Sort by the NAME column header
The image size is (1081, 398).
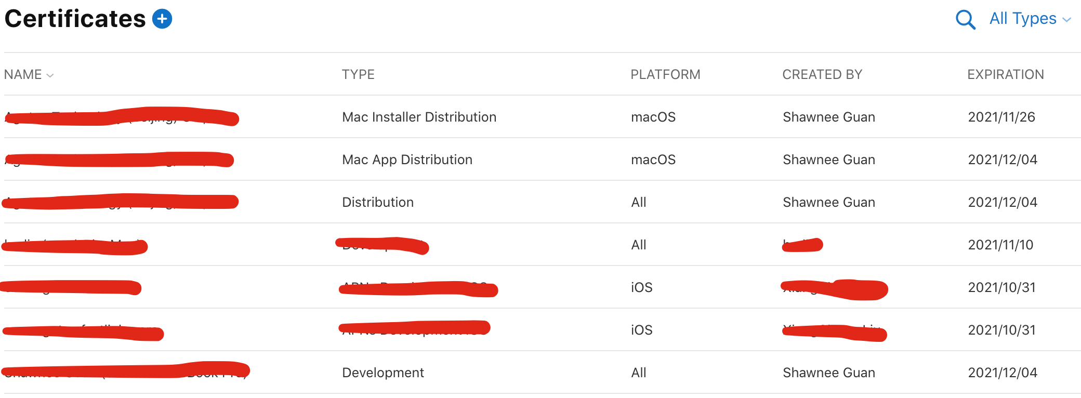coord(23,74)
